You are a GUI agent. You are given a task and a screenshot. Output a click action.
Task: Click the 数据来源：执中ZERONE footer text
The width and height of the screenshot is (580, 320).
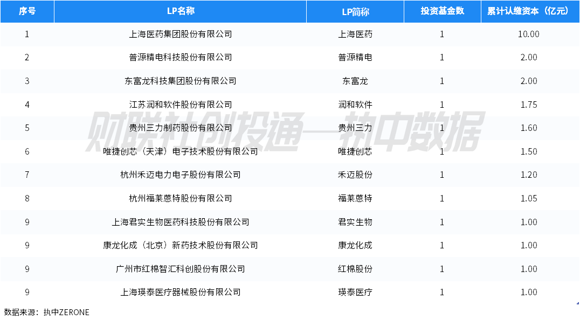(x=46, y=312)
